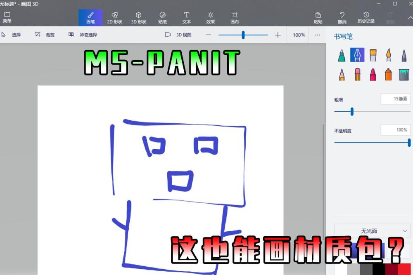Select the Fill bucket tool
Image resolution: width=413 pixels, height=275 pixels.
tap(404, 74)
